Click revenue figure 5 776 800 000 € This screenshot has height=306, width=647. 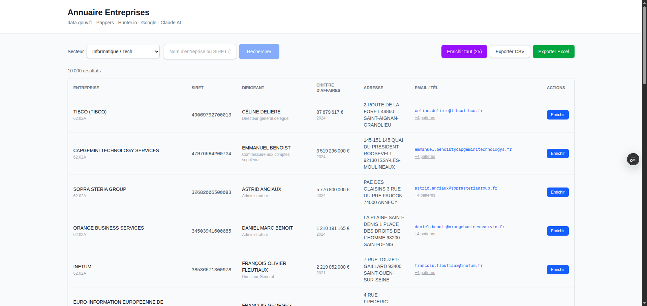pos(333,190)
